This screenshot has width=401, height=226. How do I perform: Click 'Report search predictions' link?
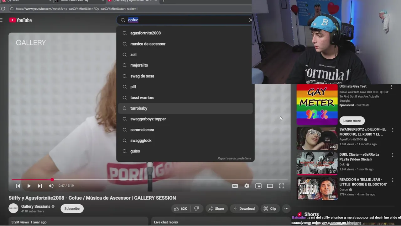[x=234, y=159]
